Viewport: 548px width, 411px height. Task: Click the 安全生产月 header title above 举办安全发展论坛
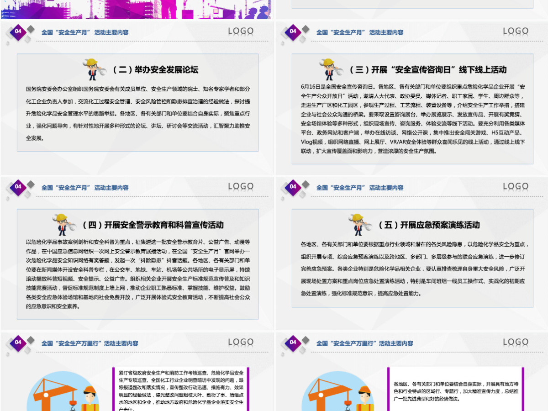(85, 32)
